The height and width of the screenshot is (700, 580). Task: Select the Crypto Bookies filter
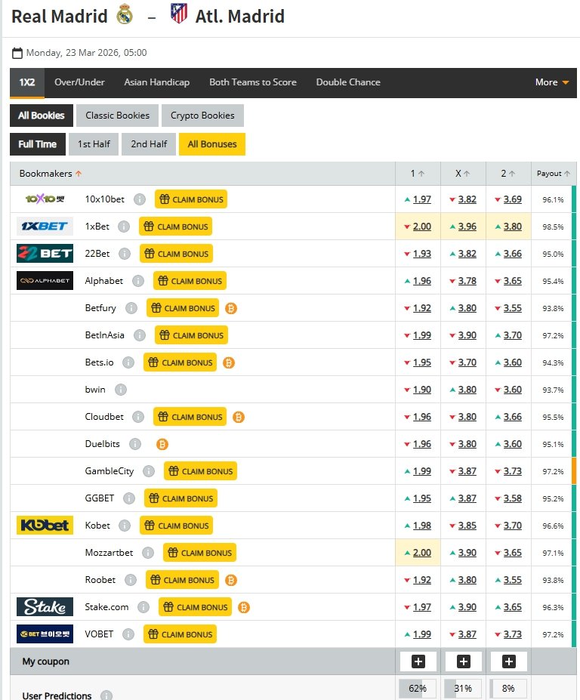(x=202, y=116)
